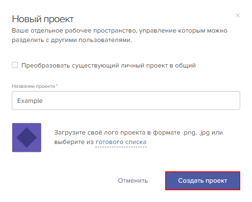Choose a logo from the ready-made list link
The height and width of the screenshot is (202, 252).
(x=121, y=142)
